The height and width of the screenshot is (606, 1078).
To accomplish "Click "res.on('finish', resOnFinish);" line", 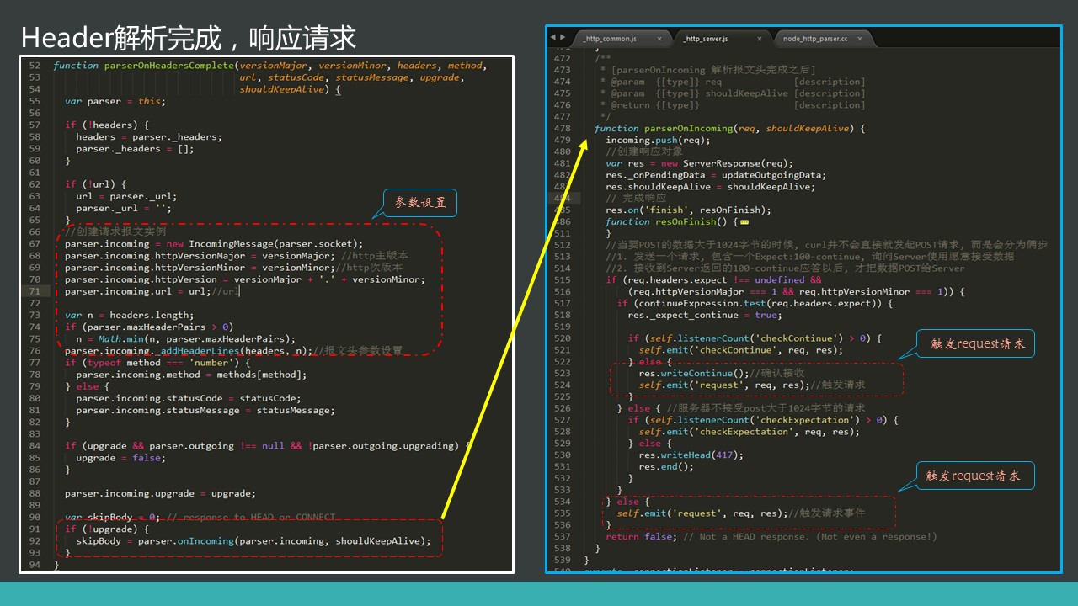I will 688,210.
